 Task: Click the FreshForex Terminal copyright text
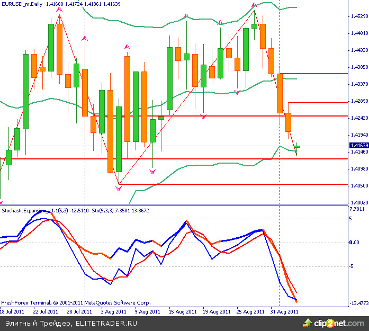tap(71, 303)
